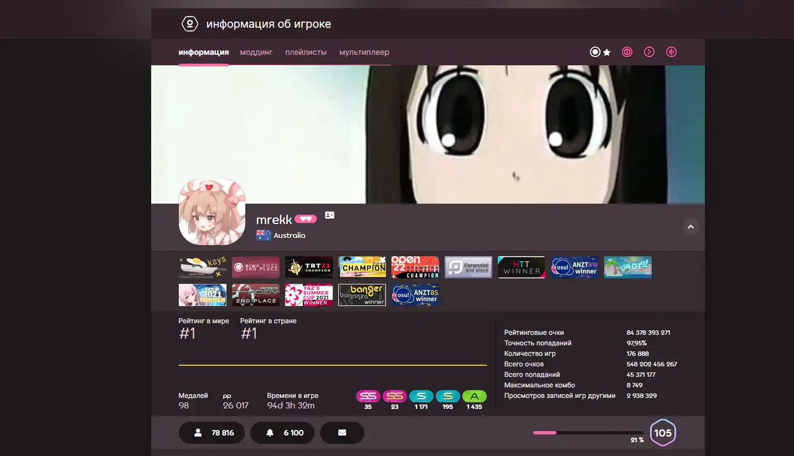Viewport: 794px width, 456px height.
Task: Click the Просмотров записей игр другими label
Action: tap(560, 396)
